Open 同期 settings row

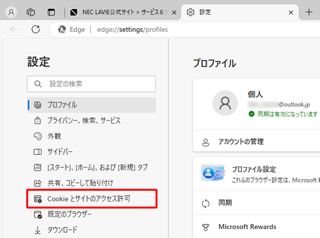pyautogui.click(x=257, y=203)
